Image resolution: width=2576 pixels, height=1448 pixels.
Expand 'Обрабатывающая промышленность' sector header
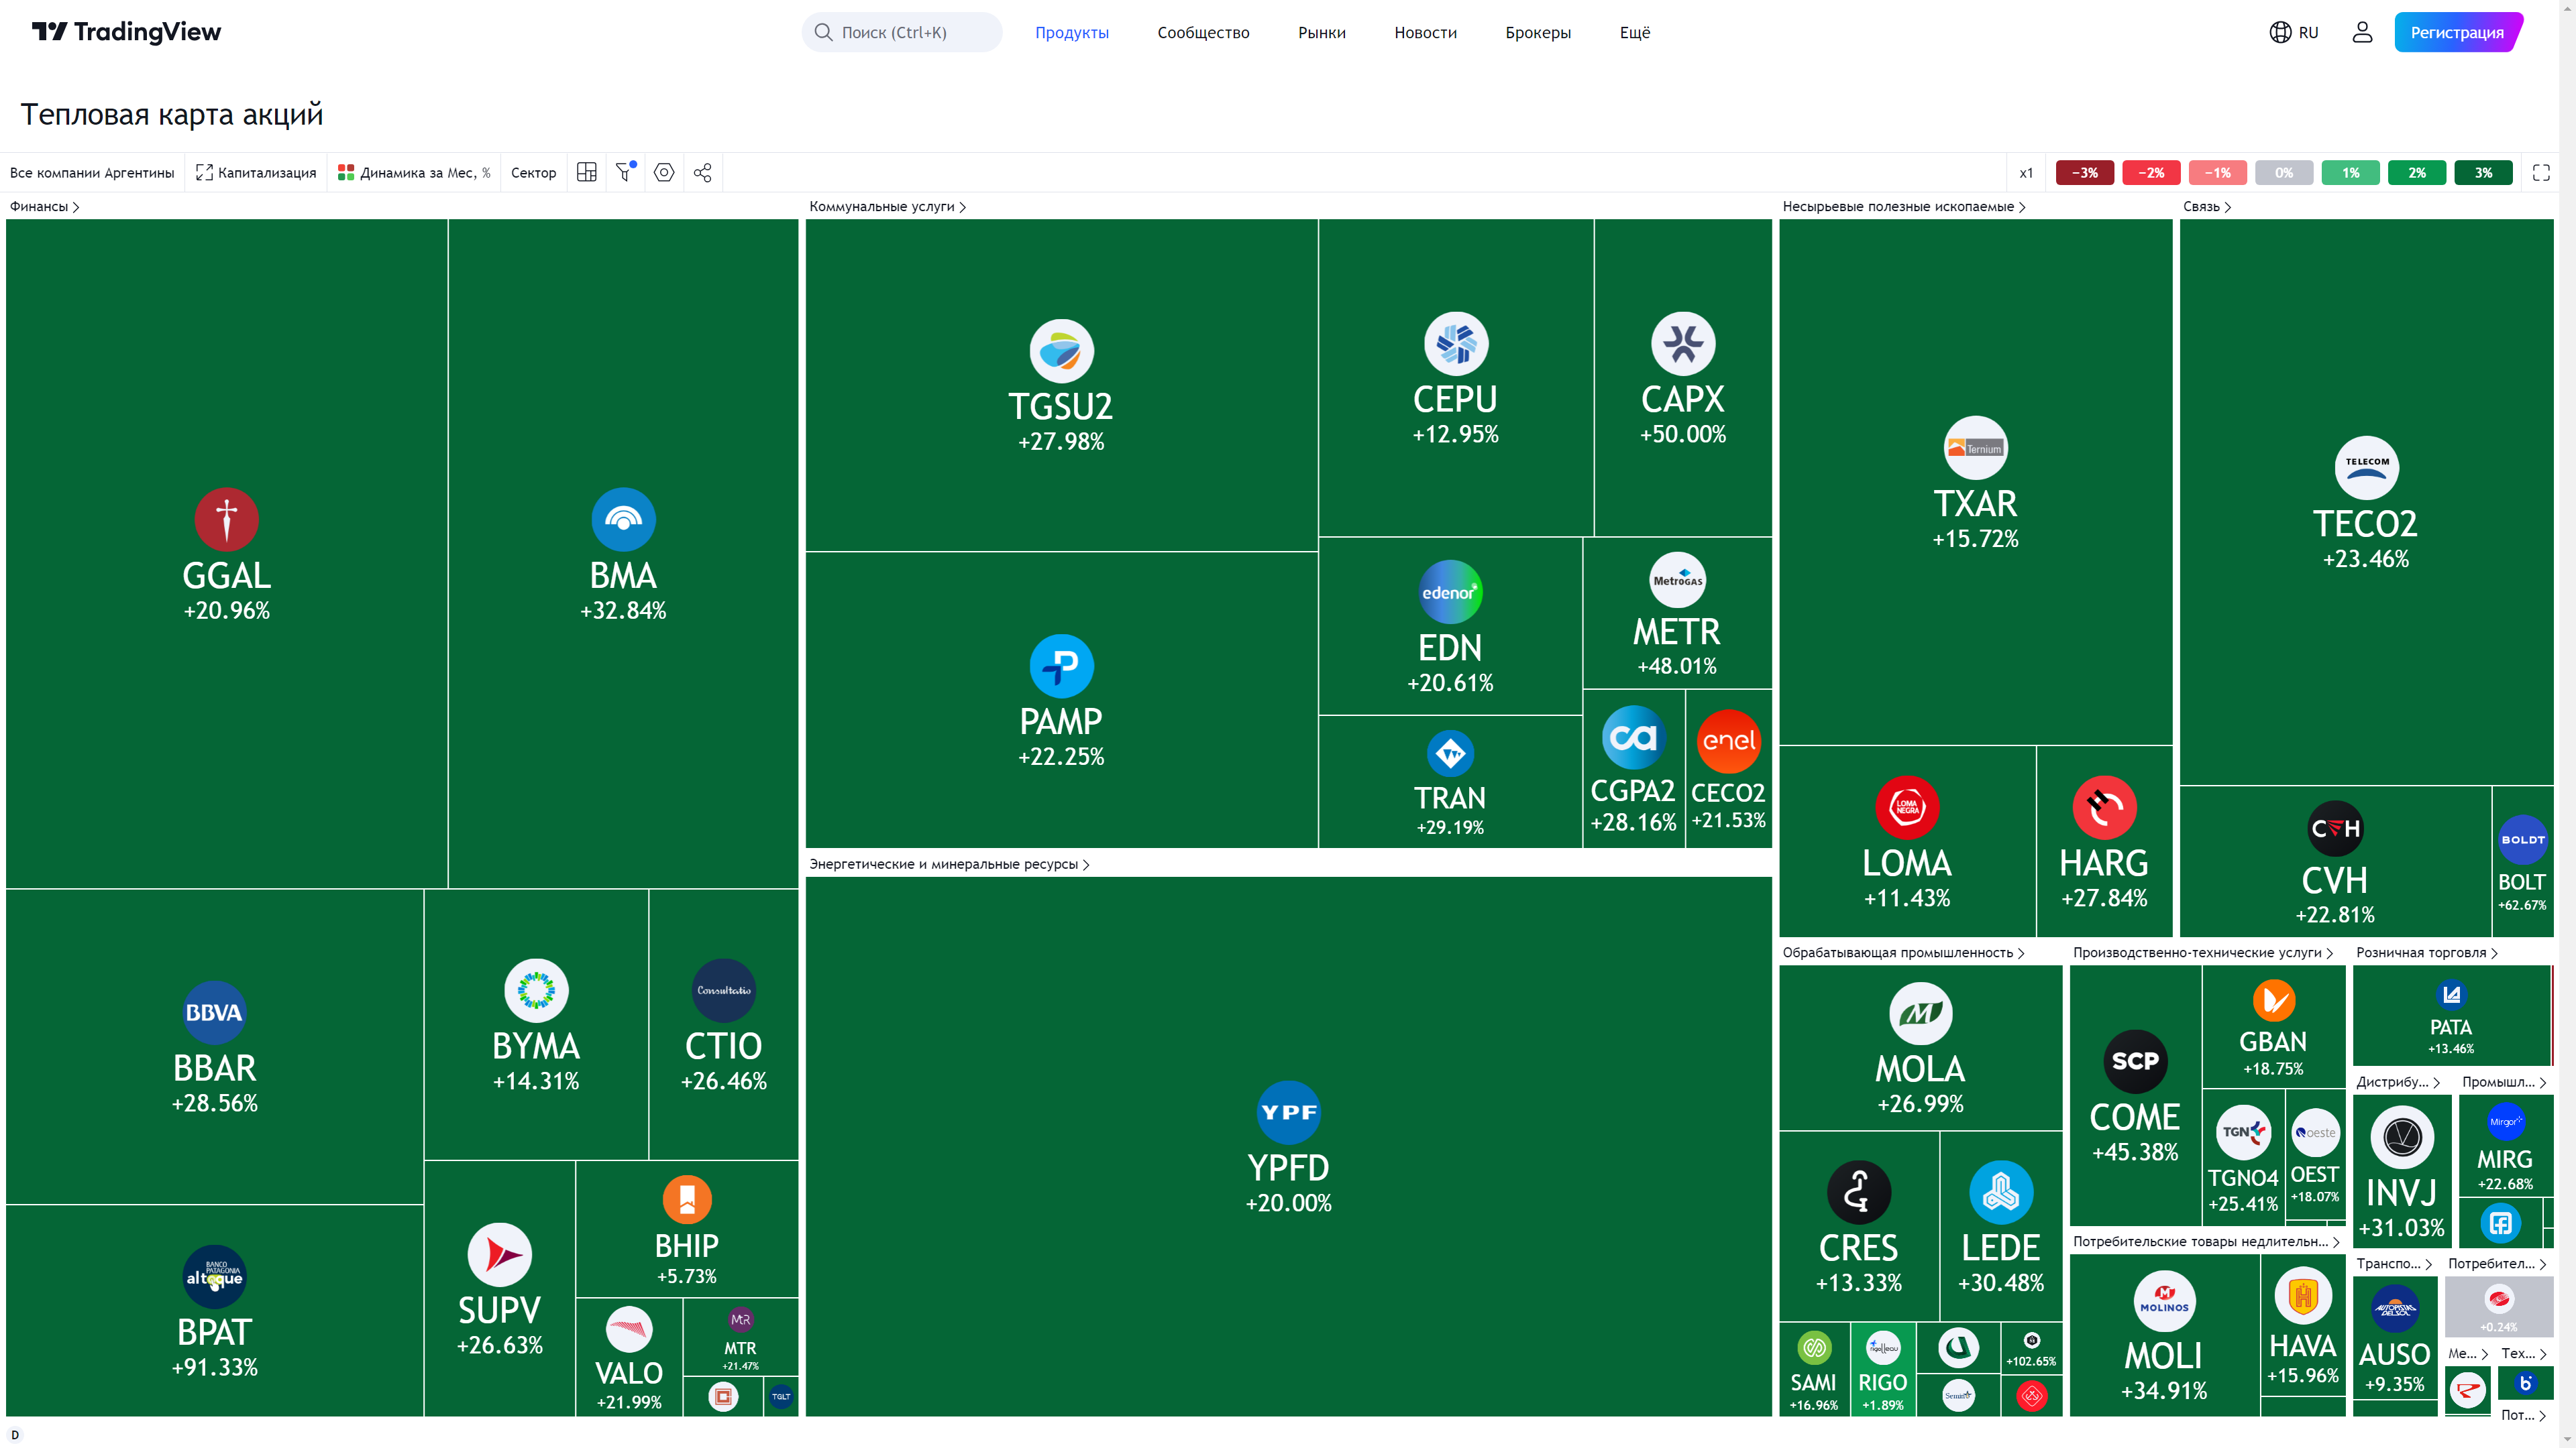1903,953
